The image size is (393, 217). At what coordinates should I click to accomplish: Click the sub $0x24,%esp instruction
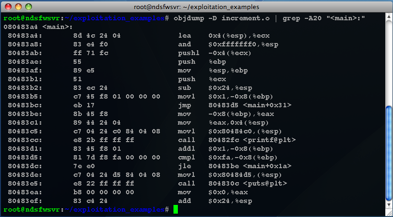pyautogui.click(x=215, y=88)
